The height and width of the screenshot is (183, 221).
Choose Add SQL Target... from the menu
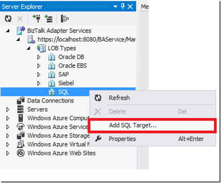coord(152,125)
